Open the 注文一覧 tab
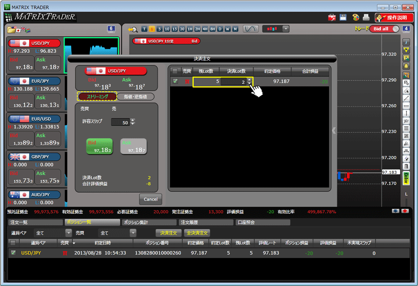 coord(35,222)
